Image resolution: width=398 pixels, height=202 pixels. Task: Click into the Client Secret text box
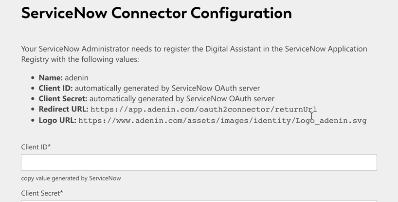(x=199, y=201)
